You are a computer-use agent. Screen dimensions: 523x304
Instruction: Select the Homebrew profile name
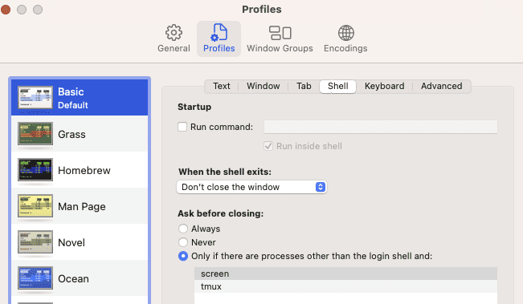pos(84,171)
